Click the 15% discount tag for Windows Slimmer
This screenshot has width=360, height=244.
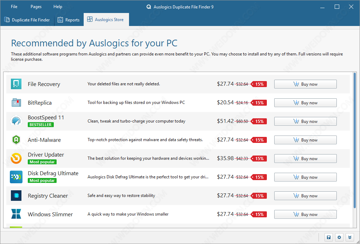(258, 215)
